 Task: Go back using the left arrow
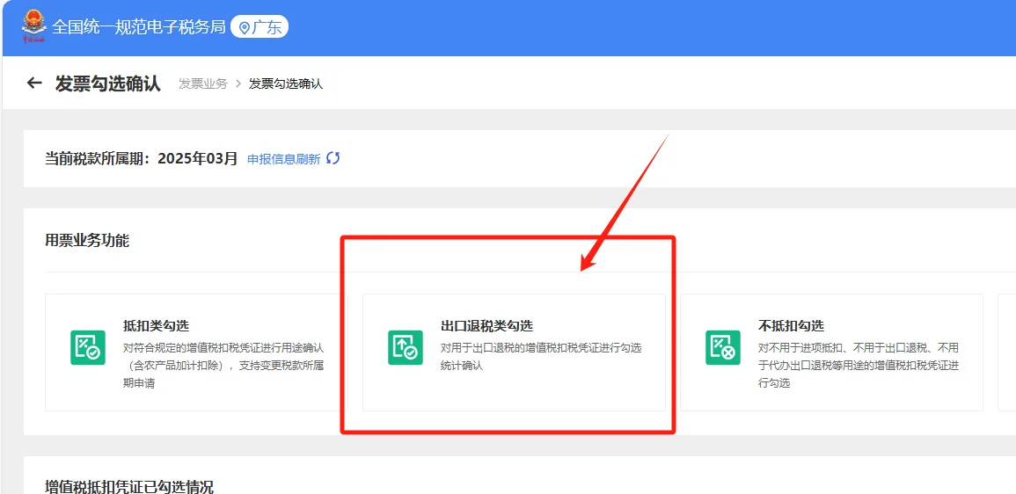point(34,83)
